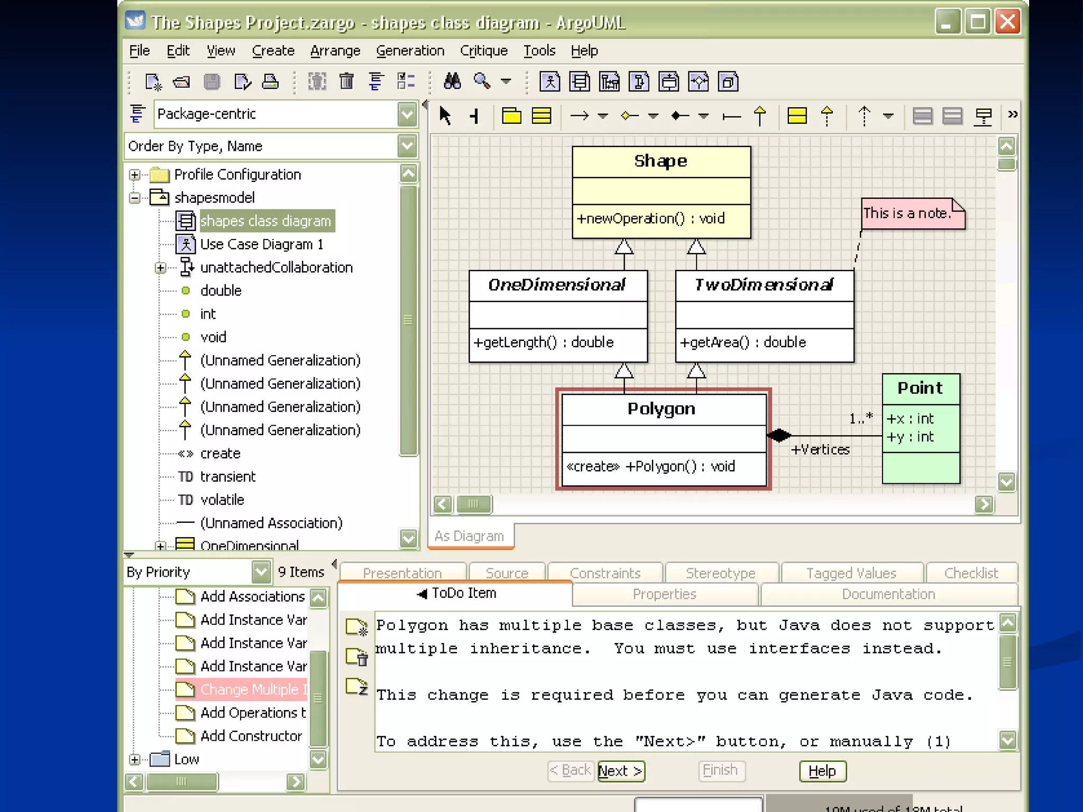Click the Print toolbar icon
The width and height of the screenshot is (1083, 812).
(x=270, y=81)
